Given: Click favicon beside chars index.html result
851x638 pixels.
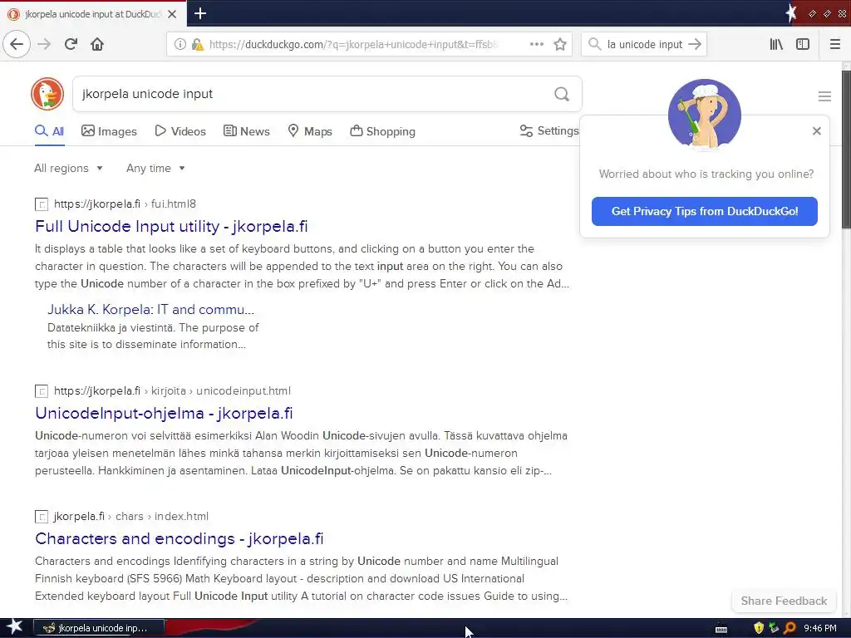Looking at the screenshot, I should (42, 517).
